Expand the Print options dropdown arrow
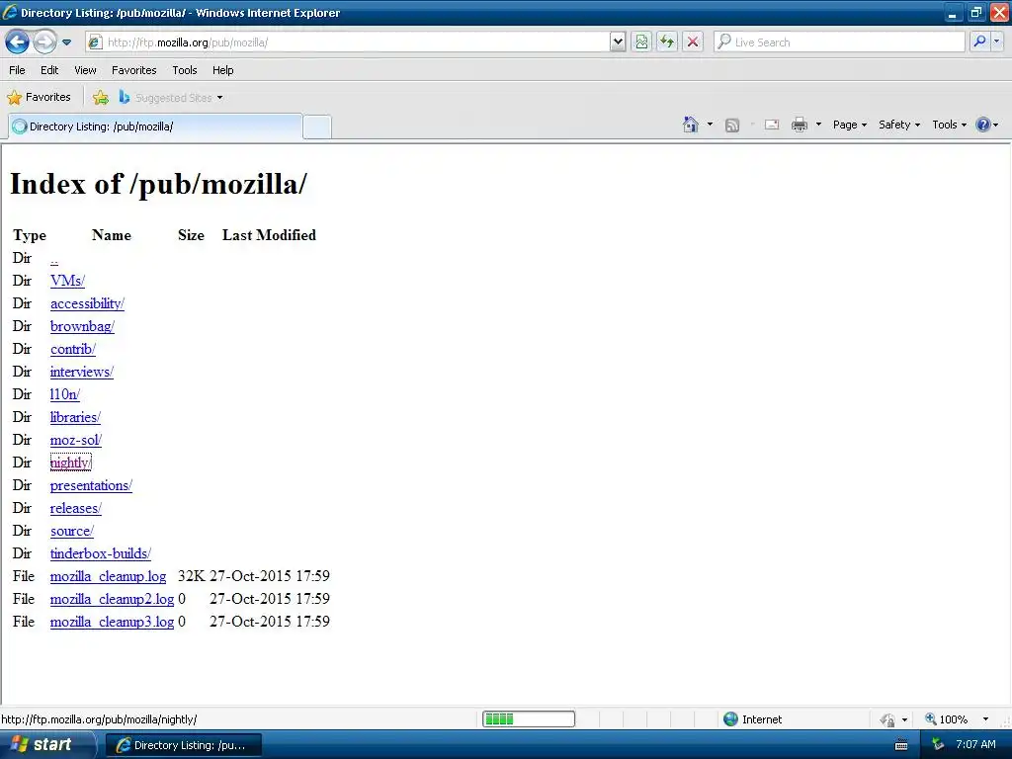Viewport: 1012px width, 759px height. pyautogui.click(x=818, y=125)
